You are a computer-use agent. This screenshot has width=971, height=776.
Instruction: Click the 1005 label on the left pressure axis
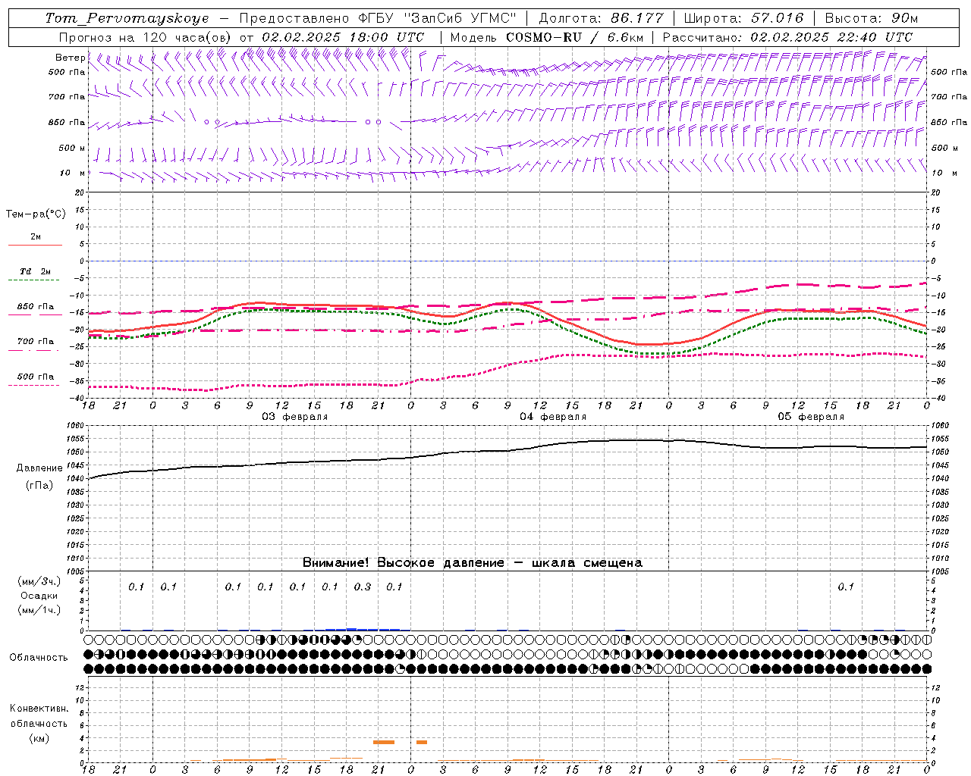pos(75,571)
